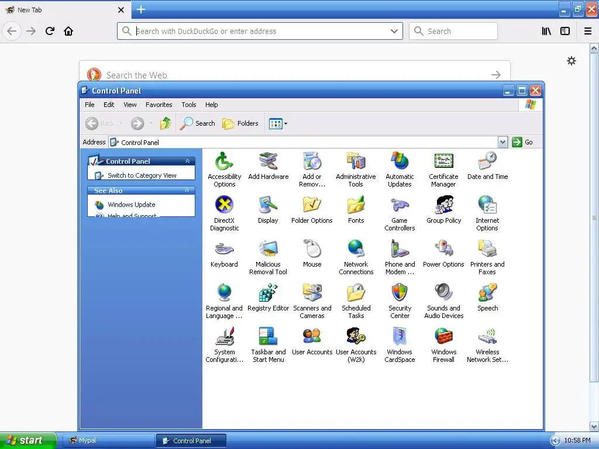Open Administrative Tools icon
599x449 pixels.
(356, 170)
